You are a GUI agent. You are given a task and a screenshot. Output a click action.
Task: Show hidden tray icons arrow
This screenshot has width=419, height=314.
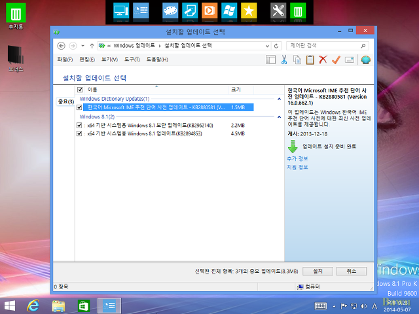pyautogui.click(x=334, y=306)
